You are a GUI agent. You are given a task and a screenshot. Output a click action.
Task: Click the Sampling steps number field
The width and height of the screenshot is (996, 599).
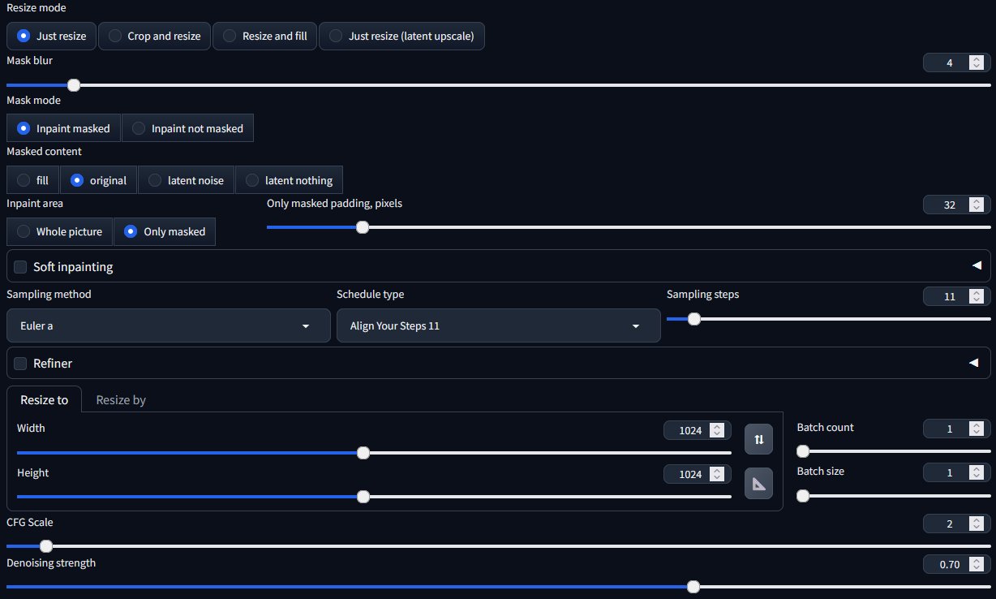click(x=956, y=296)
